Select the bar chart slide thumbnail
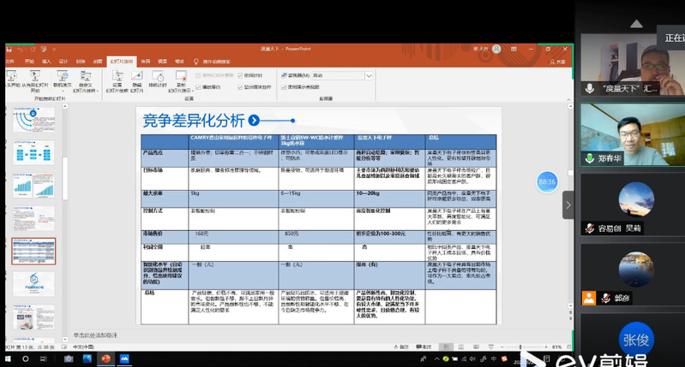The height and width of the screenshot is (367, 685). point(33,186)
